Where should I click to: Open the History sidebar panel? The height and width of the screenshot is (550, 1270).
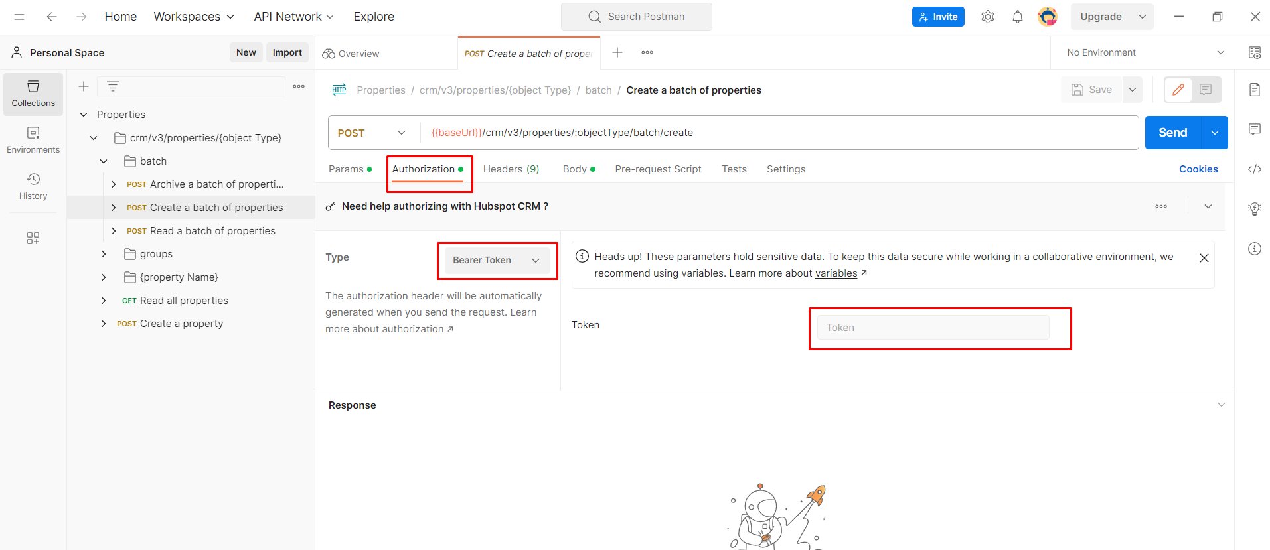click(33, 186)
